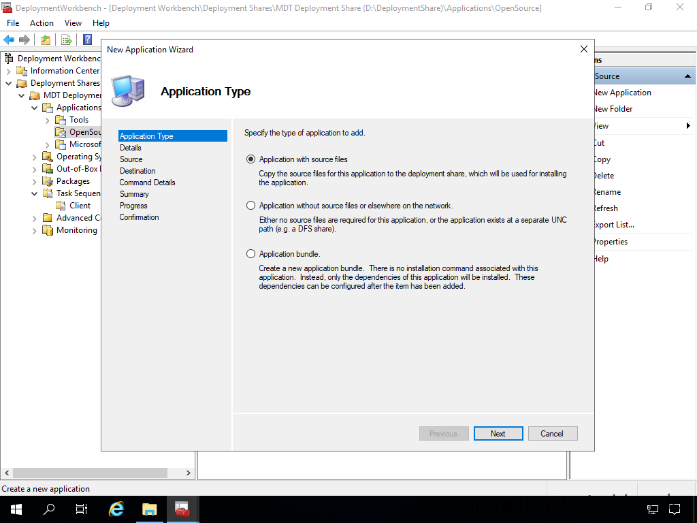Click the Advanced Configuration node icon
Viewport: 697px width, 523px height.
[48, 217]
